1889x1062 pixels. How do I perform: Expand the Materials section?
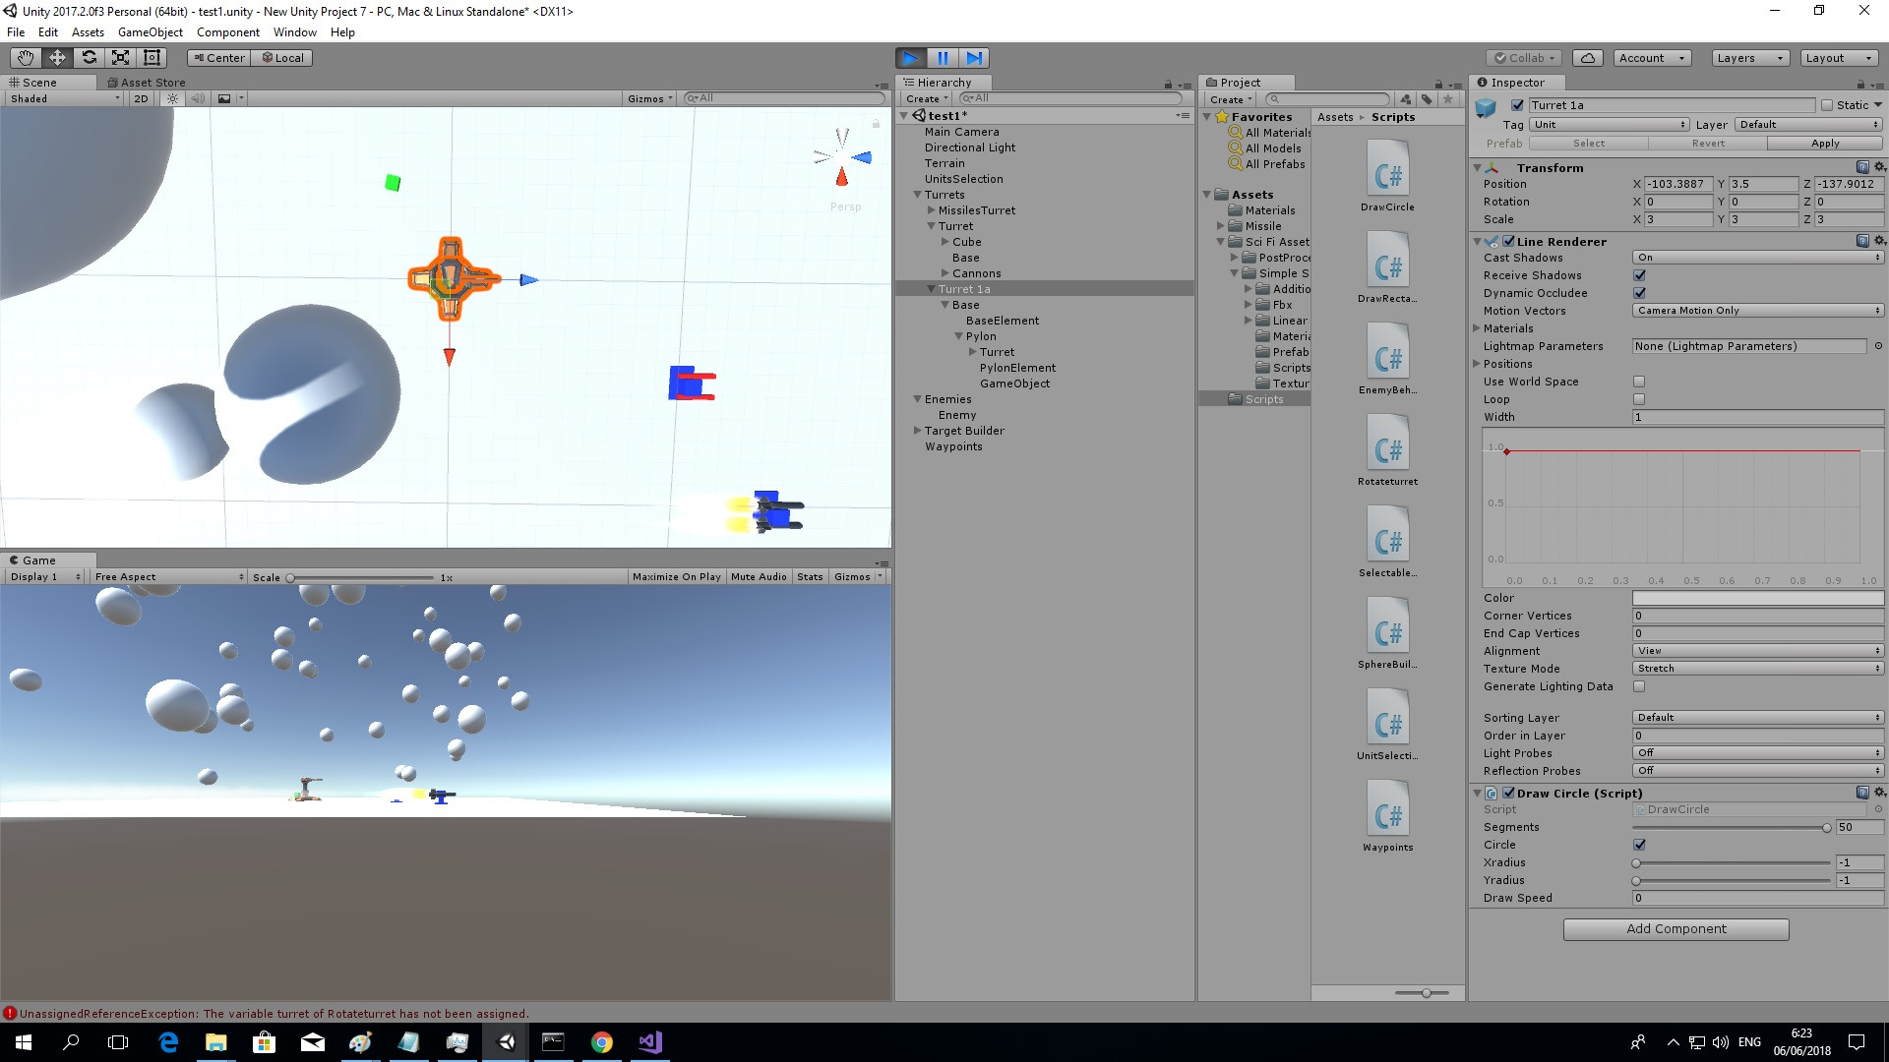tap(1477, 328)
